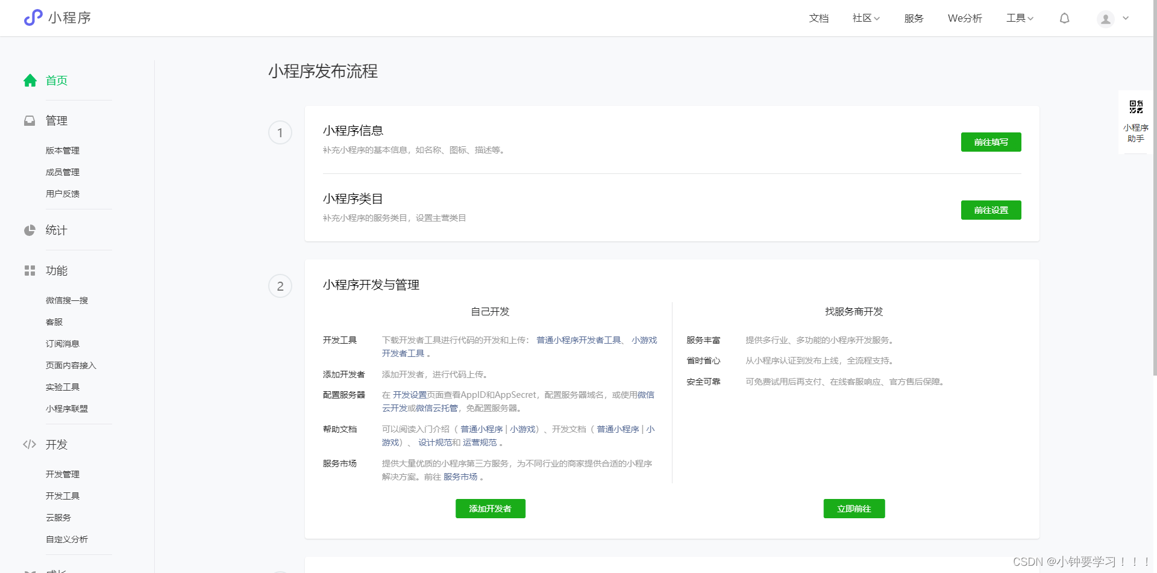This screenshot has height=573, width=1157.
Task: Expand the 工具 dropdown menu
Action: pyautogui.click(x=1020, y=18)
